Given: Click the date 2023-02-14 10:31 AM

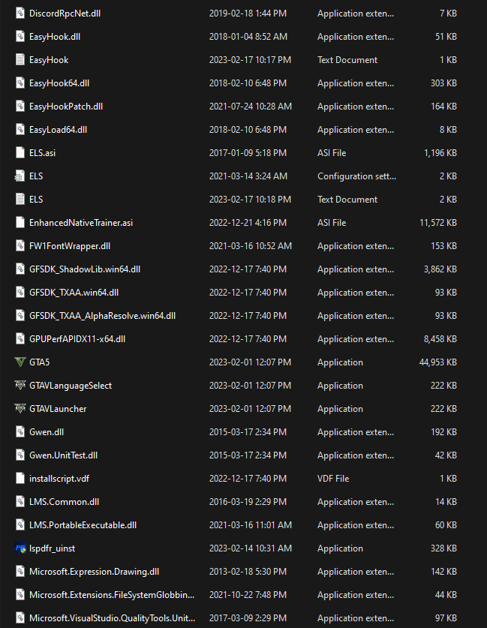Looking at the screenshot, I should [x=251, y=548].
